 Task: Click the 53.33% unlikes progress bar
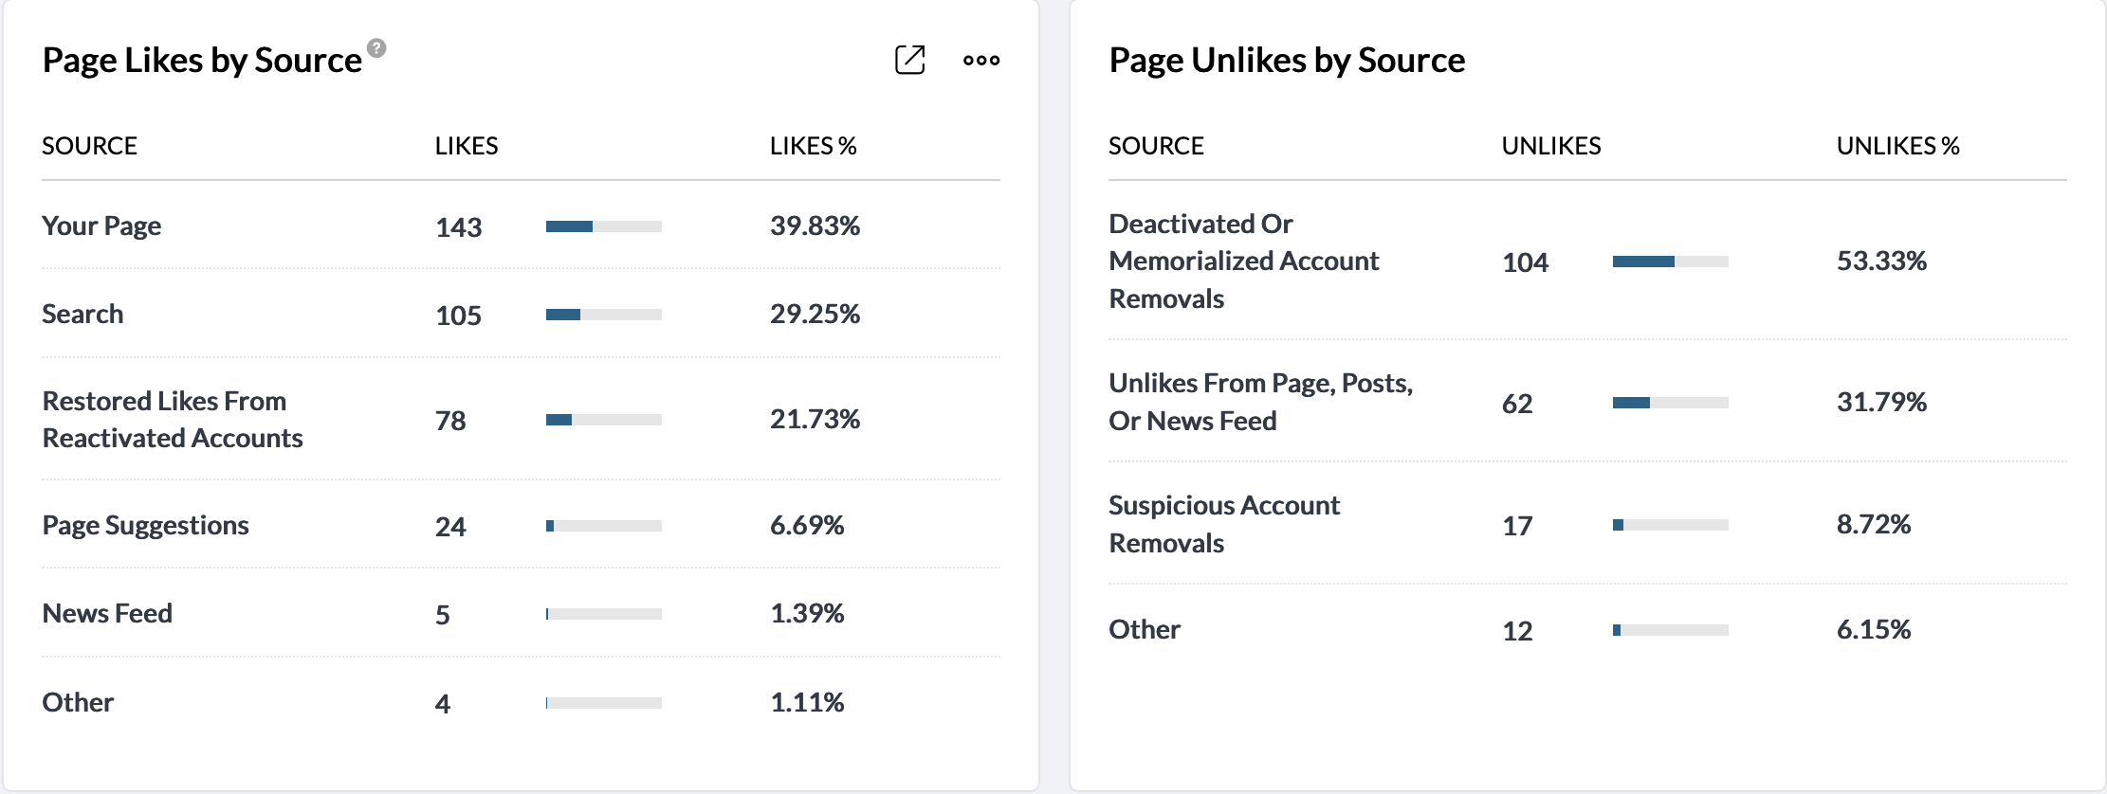[x=1670, y=262]
